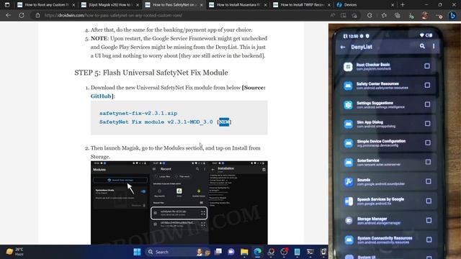Open DenyList three-dot overflow menu
This screenshot has height=259, width=461.
point(434,46)
